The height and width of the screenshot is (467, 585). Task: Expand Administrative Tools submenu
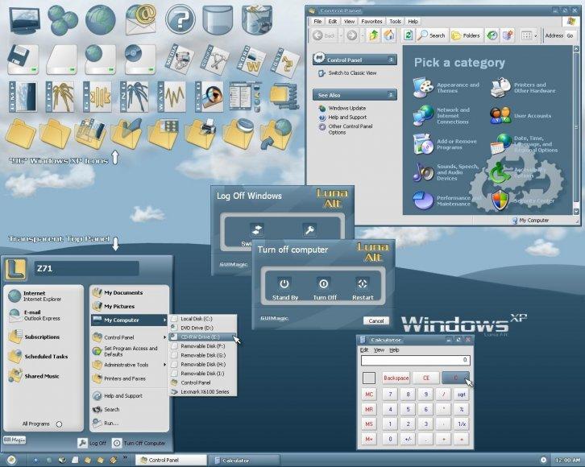pos(164,365)
